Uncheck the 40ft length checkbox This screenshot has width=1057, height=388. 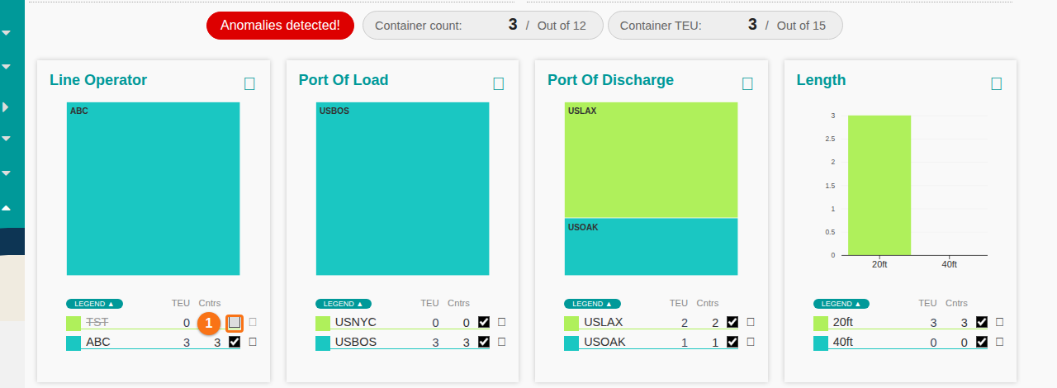(x=982, y=341)
